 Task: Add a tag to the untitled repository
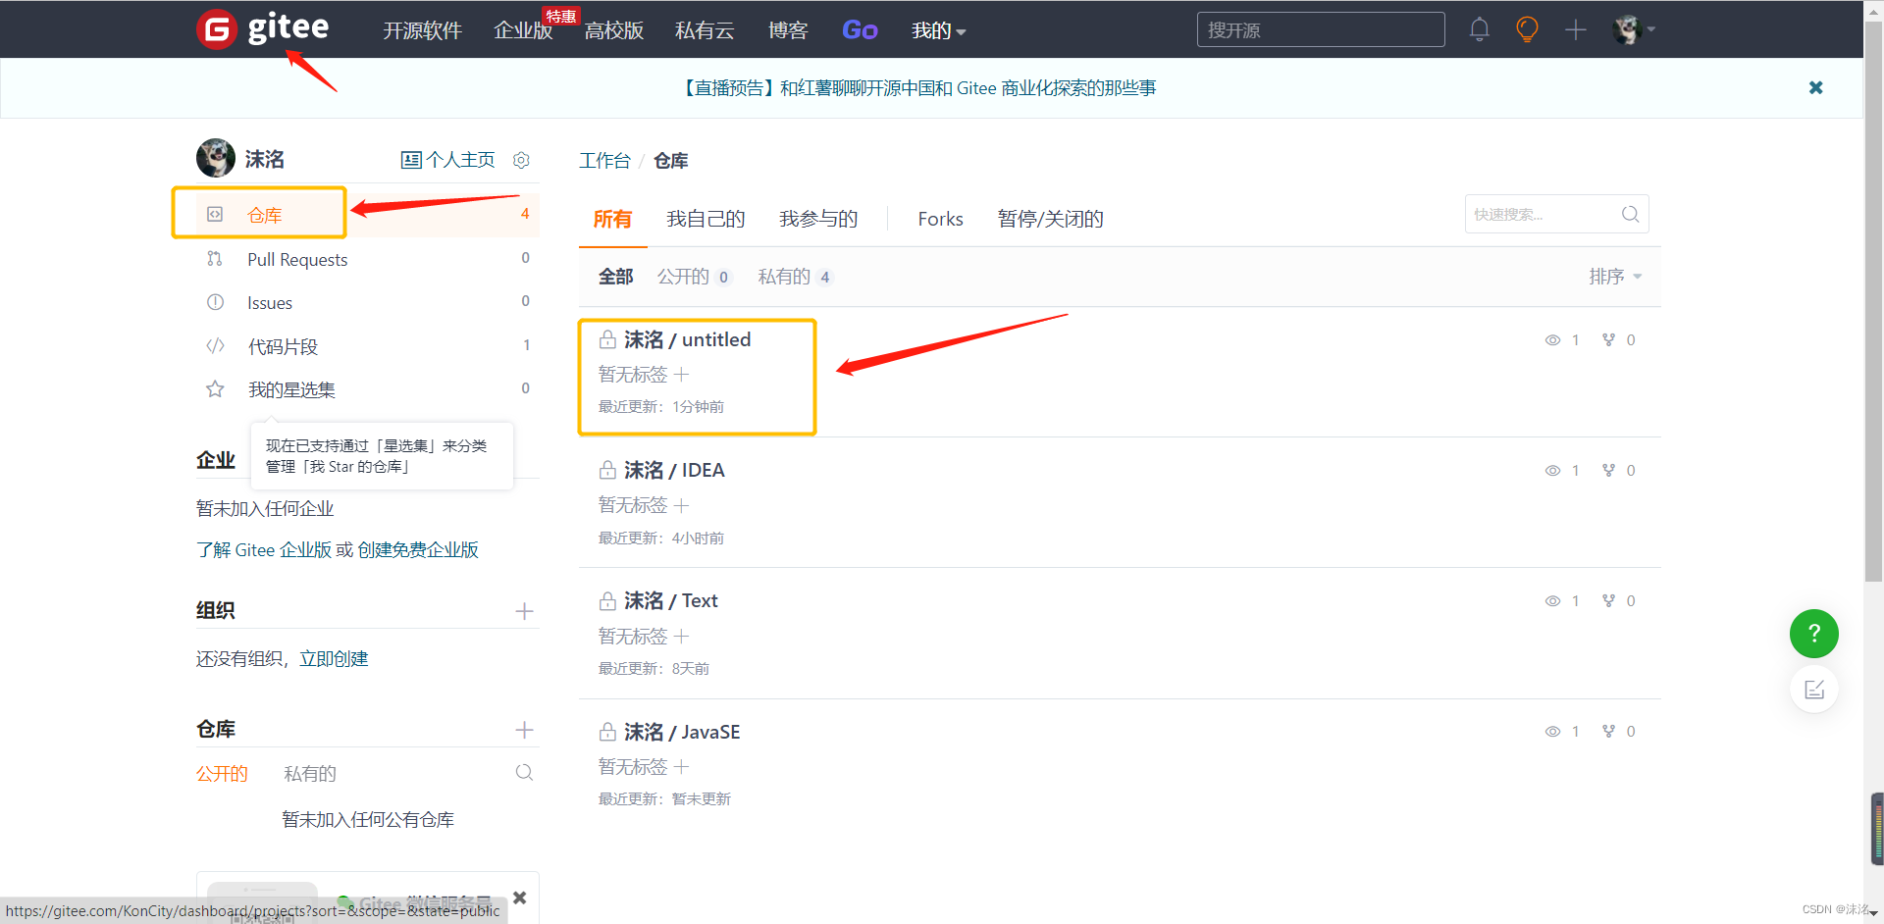pos(682,375)
